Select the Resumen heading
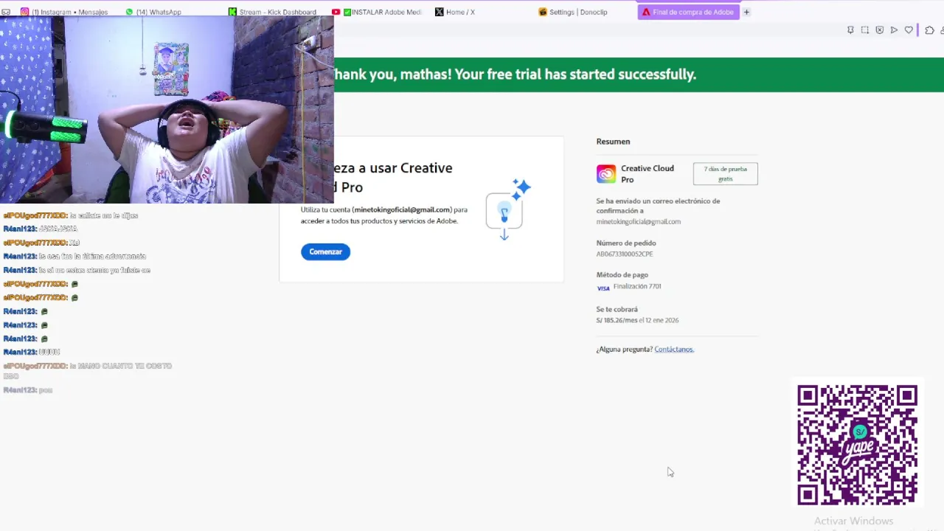 pyautogui.click(x=613, y=142)
